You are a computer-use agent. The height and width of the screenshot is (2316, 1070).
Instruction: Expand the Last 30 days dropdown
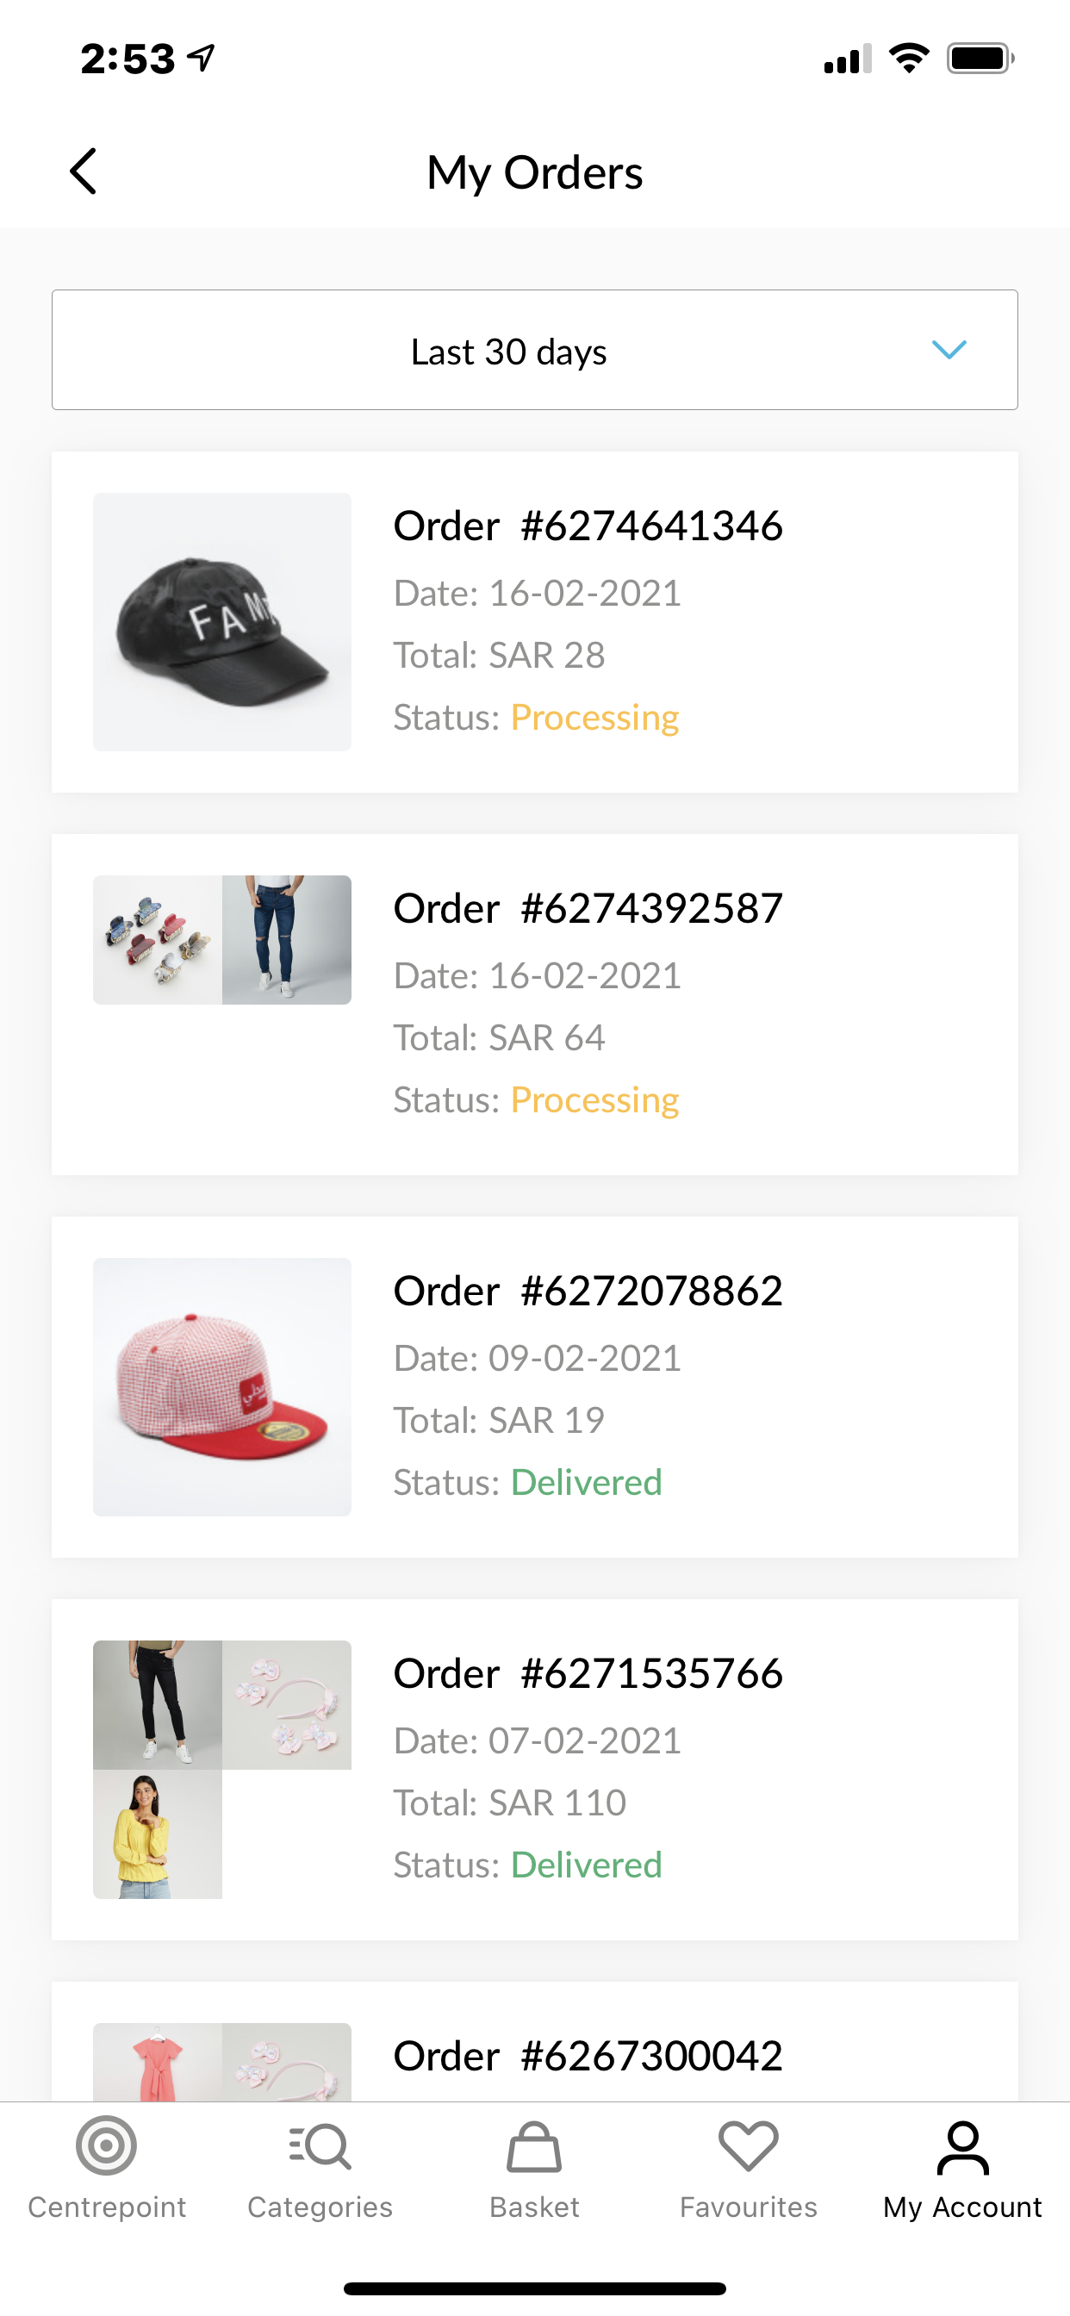tap(509, 351)
